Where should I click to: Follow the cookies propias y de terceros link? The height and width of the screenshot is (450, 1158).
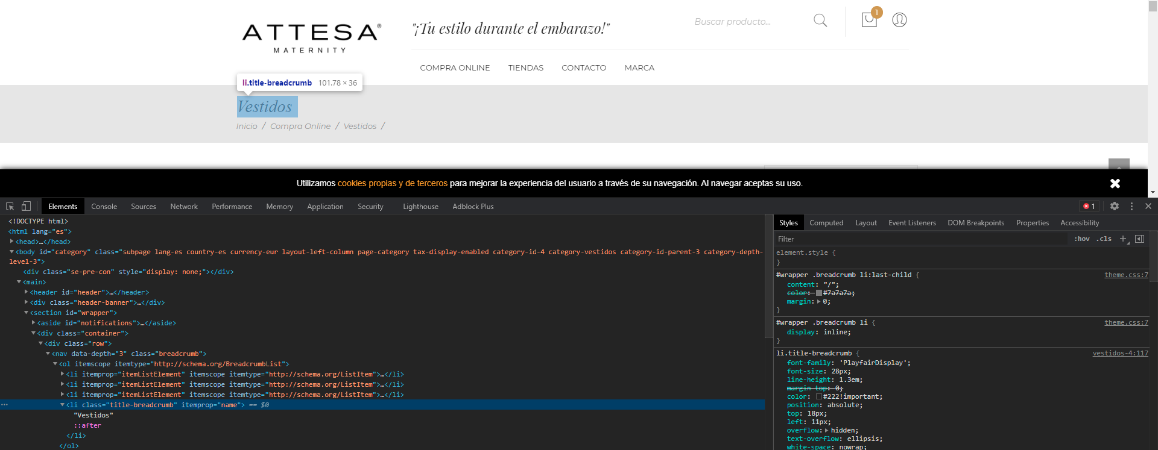(393, 183)
